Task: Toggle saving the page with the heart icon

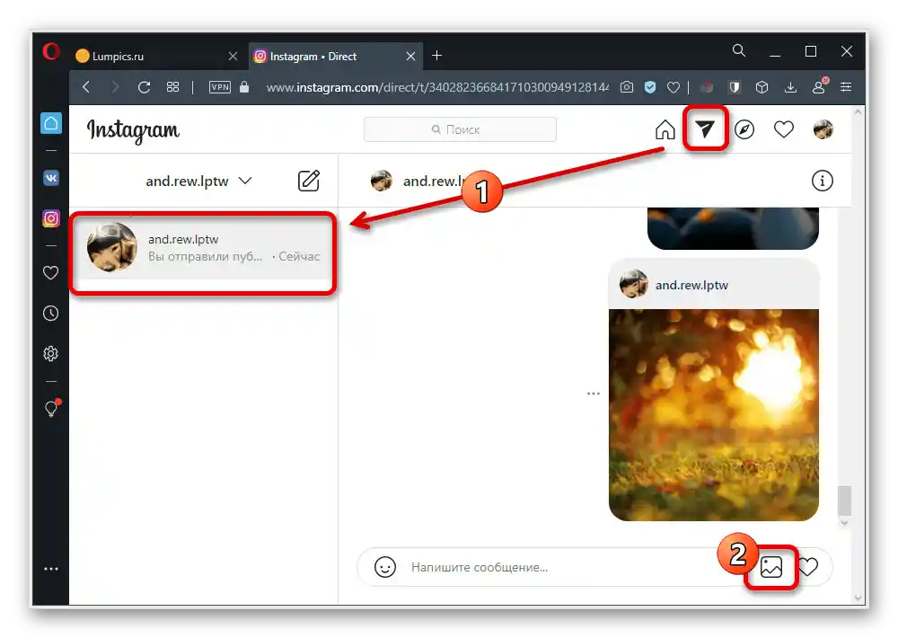Action: point(674,87)
